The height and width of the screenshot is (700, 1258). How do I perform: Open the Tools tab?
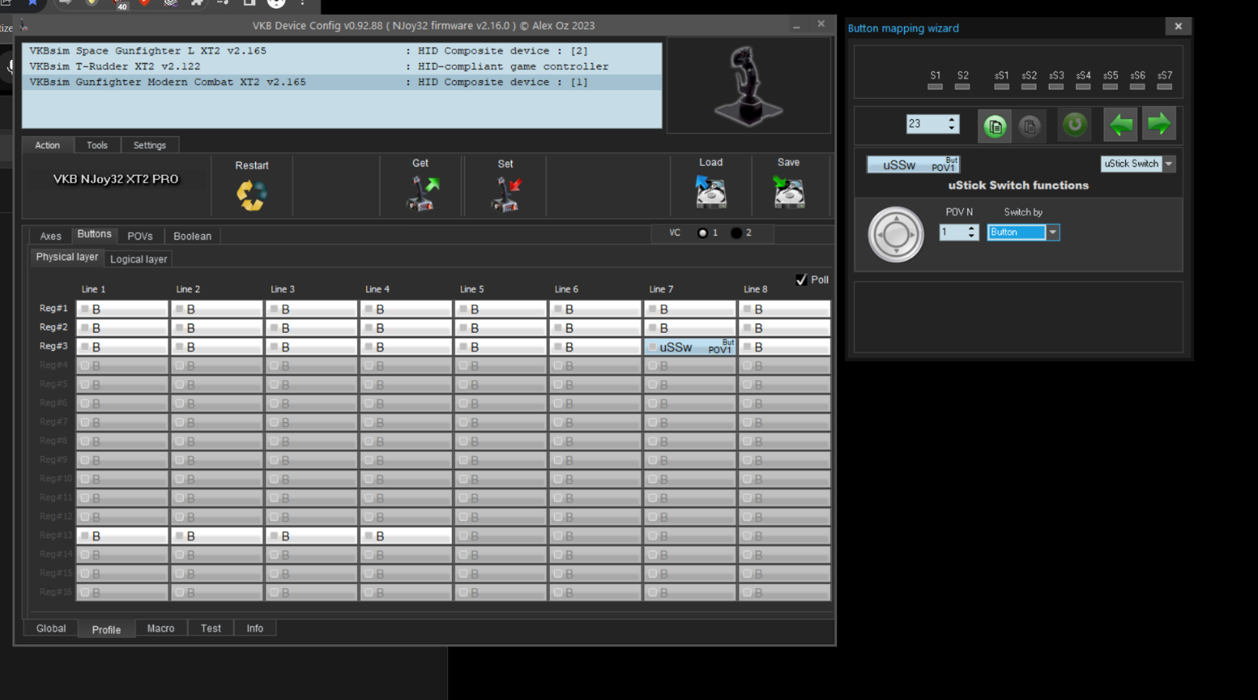[97, 145]
